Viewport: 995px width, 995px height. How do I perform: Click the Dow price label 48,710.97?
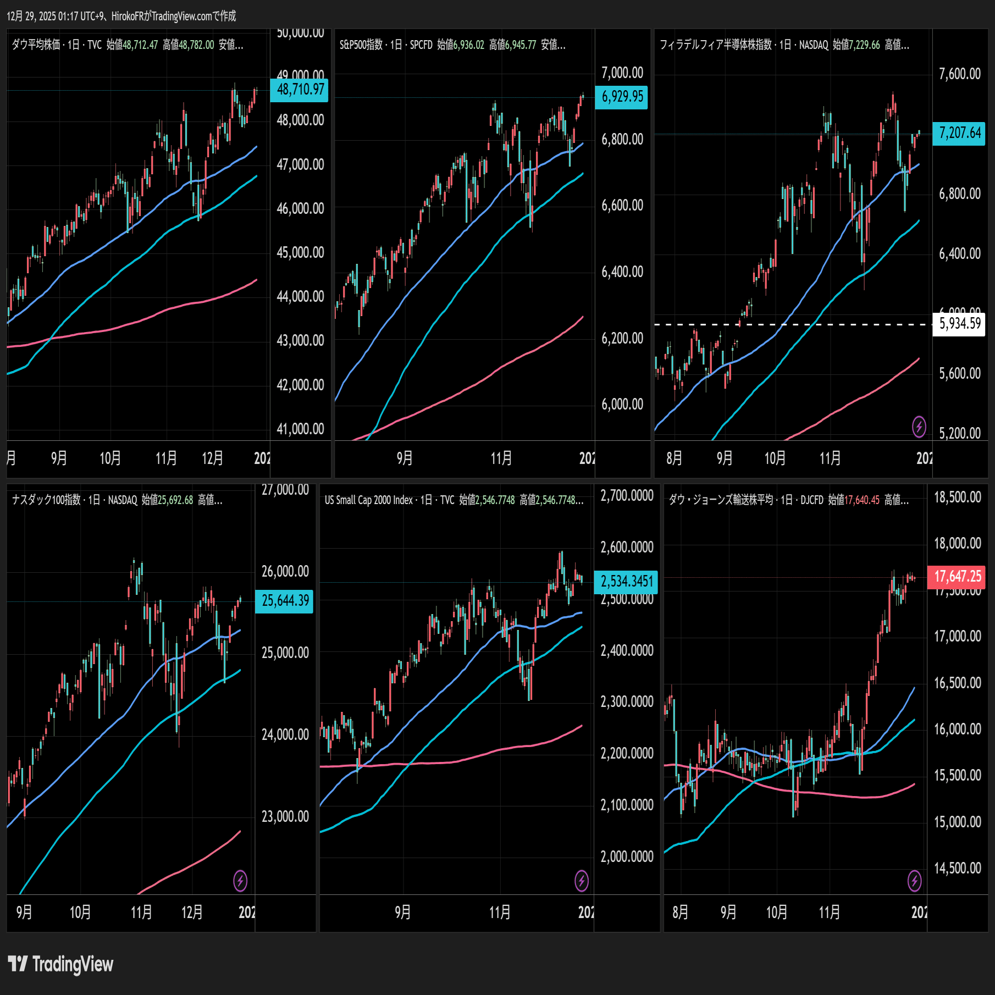click(300, 90)
